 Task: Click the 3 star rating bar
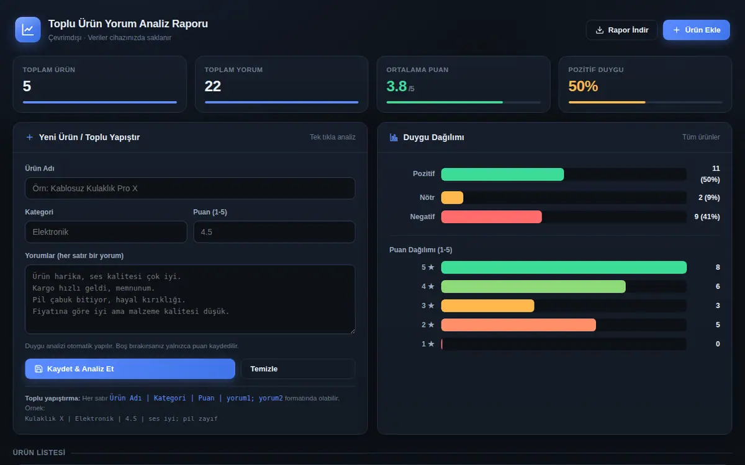(x=487, y=306)
